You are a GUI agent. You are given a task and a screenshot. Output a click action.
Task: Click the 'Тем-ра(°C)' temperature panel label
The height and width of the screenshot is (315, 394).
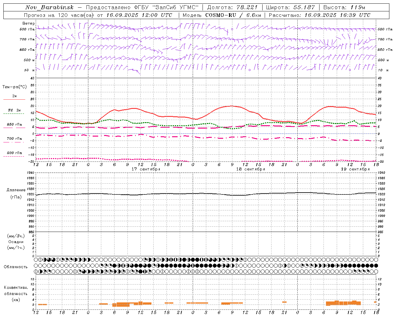(x=14, y=87)
